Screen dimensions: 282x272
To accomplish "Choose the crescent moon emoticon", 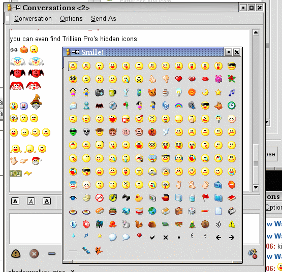I will (205, 92).
